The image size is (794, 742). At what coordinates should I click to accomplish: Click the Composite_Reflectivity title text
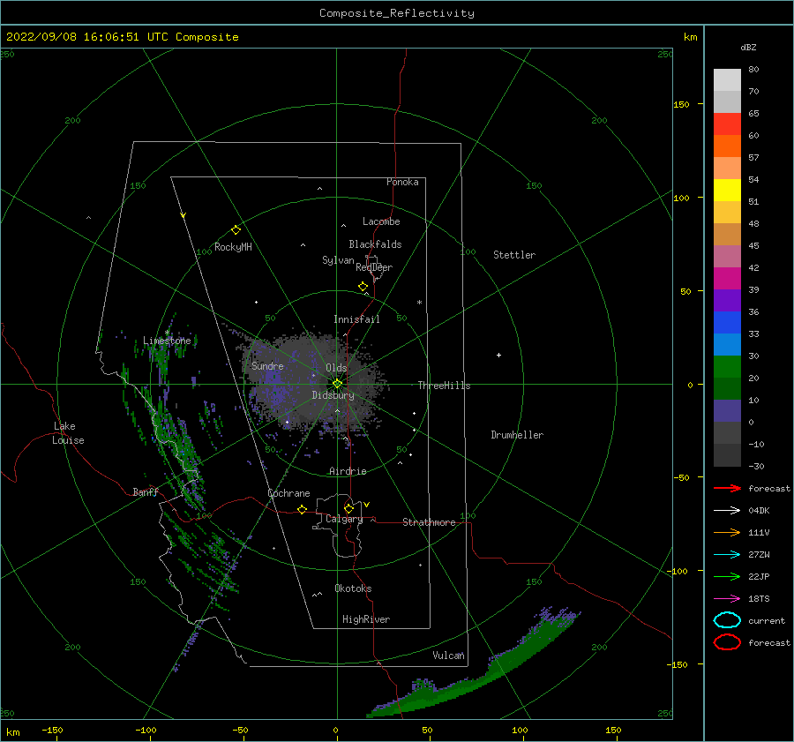pyautogui.click(x=397, y=13)
